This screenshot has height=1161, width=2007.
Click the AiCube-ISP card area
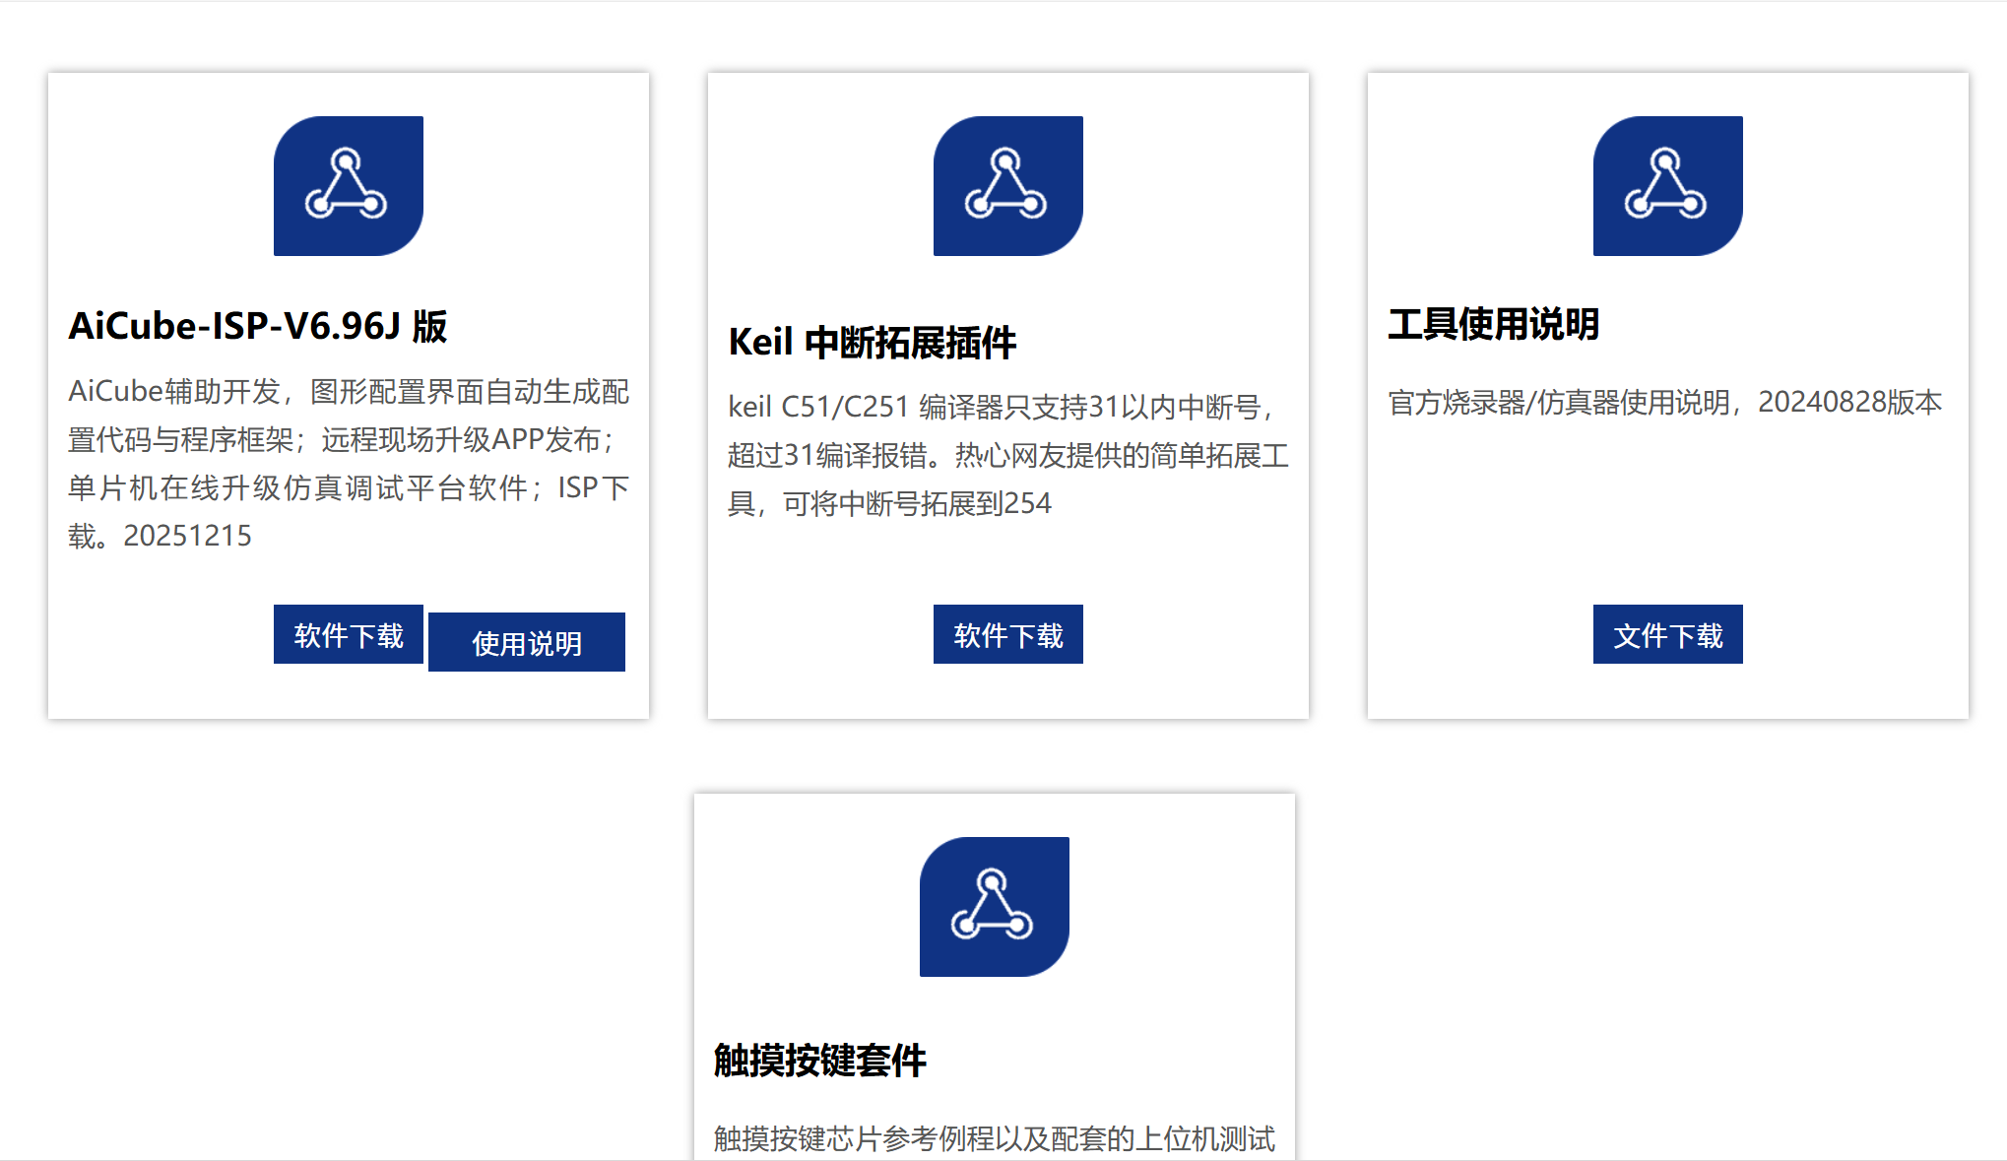pos(348,394)
